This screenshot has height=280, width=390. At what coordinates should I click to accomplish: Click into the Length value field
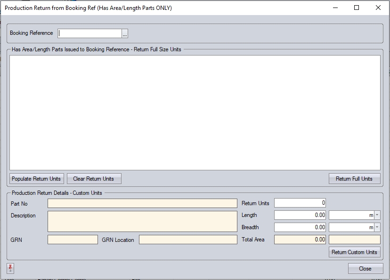click(301, 216)
